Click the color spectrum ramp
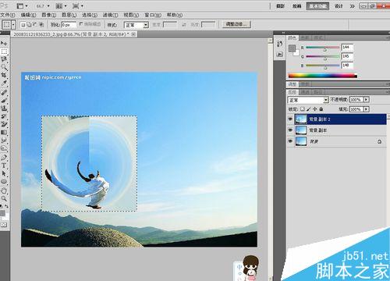Image resolution: width=390 pixels, height=281 pixels. (x=323, y=76)
